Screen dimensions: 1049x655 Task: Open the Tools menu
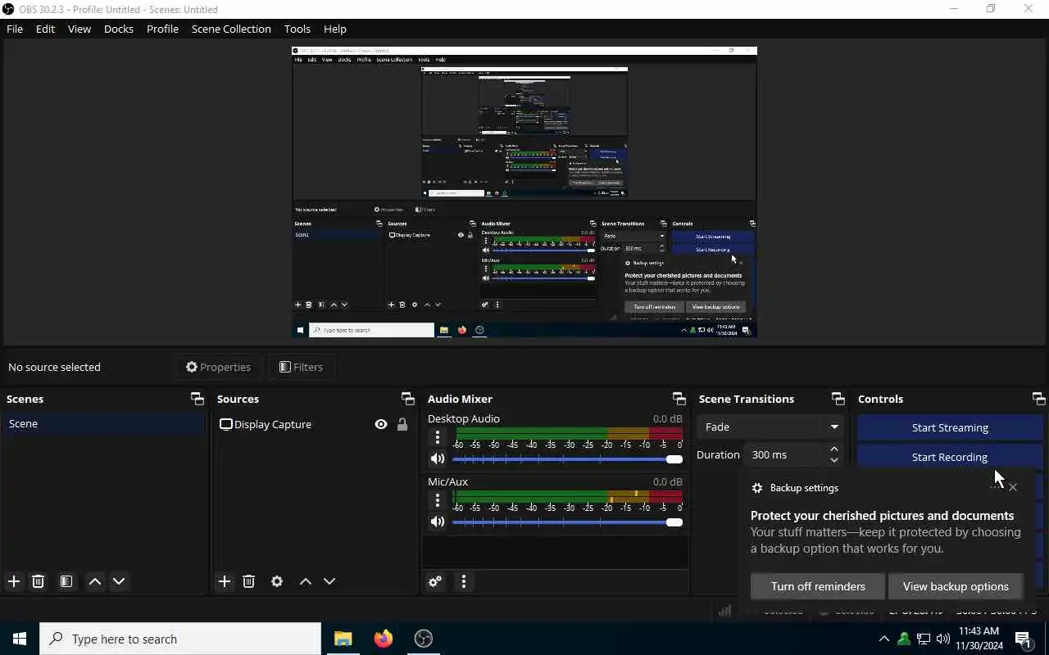(x=297, y=29)
